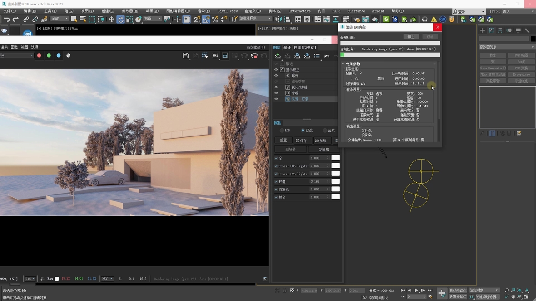This screenshot has width=536, height=301.
Task: Click the white color swatch for 环境
Action: coord(335,181)
